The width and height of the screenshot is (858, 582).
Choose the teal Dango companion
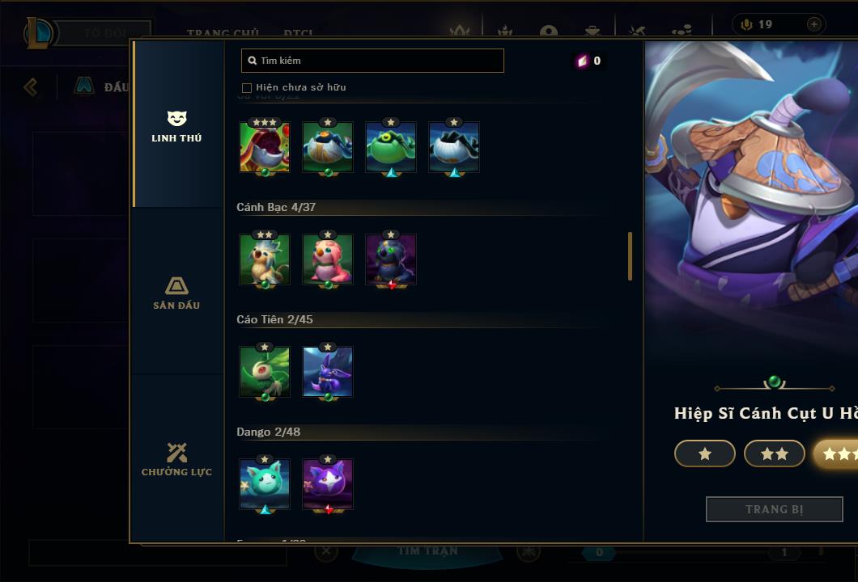(x=265, y=485)
